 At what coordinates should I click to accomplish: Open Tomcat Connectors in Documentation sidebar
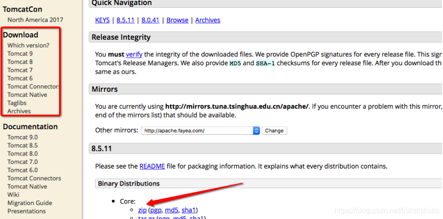coord(34,178)
